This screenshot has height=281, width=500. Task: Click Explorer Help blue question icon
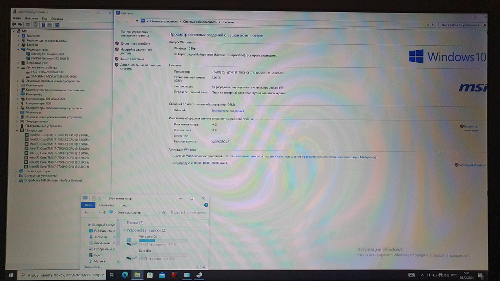pyautogui.click(x=206, y=205)
